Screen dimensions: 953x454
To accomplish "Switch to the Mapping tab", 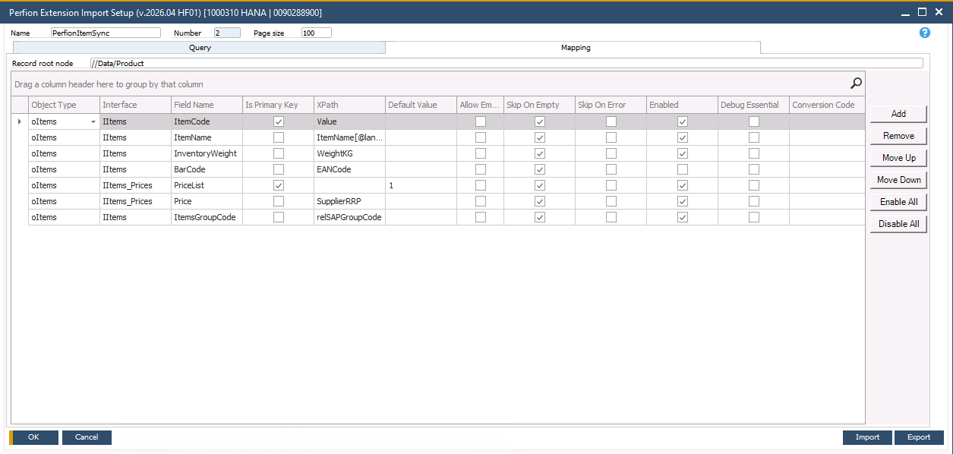I will point(575,48).
